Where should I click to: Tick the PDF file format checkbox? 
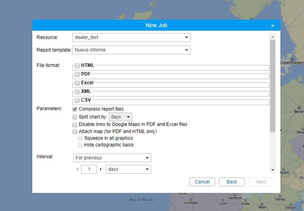[x=77, y=74]
